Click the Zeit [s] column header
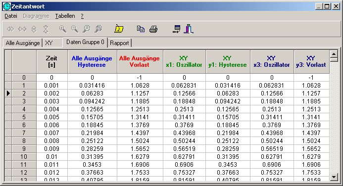 tap(52, 62)
